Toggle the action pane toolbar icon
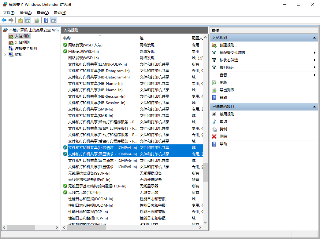Screen dimensions: 320x239 click(x=54, y=20)
